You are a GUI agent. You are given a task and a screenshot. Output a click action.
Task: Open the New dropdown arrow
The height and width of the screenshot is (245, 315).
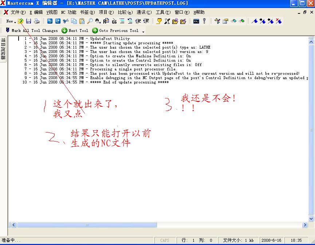click(x=15, y=22)
